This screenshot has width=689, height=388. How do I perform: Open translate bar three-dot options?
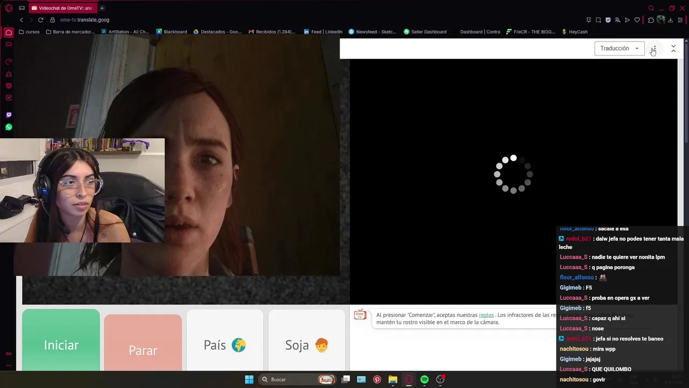tap(654, 48)
